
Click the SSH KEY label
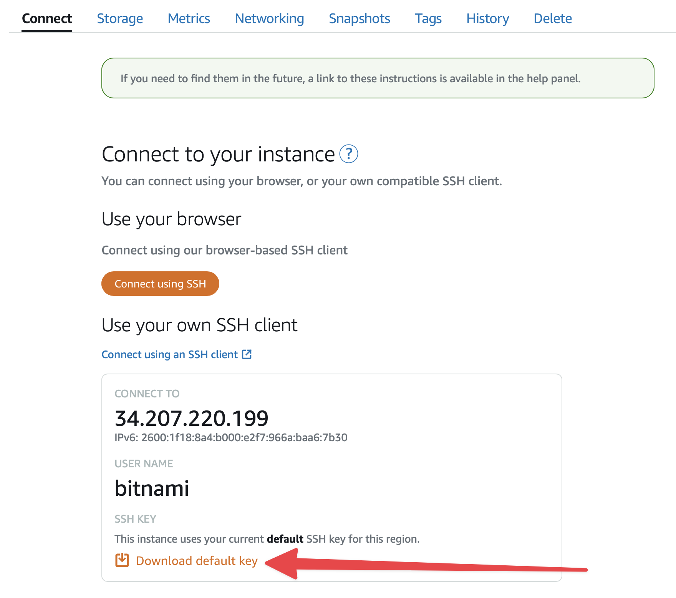pyautogui.click(x=135, y=519)
